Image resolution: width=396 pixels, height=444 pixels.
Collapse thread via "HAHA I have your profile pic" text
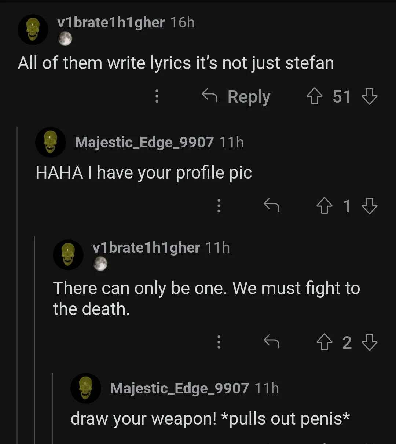coord(143,173)
